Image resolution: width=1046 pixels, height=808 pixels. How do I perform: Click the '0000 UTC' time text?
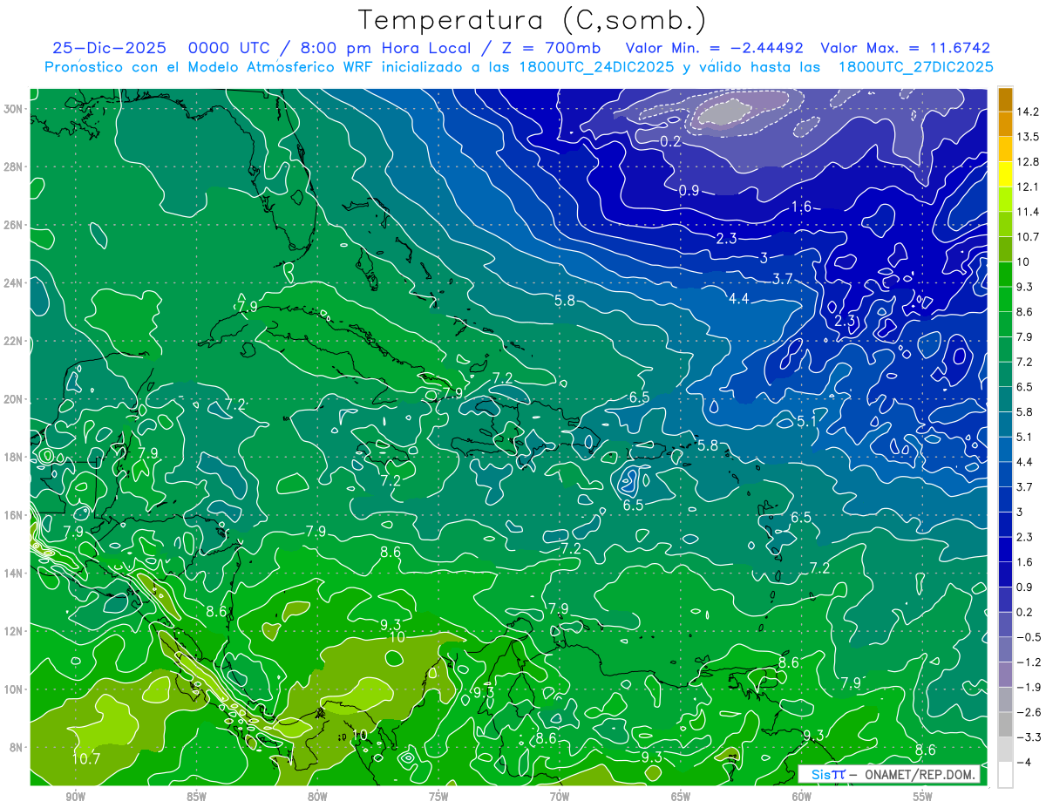[x=228, y=48]
